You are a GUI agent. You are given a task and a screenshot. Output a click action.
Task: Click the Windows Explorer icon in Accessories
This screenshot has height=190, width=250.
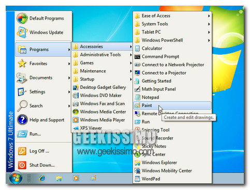coord(137,163)
